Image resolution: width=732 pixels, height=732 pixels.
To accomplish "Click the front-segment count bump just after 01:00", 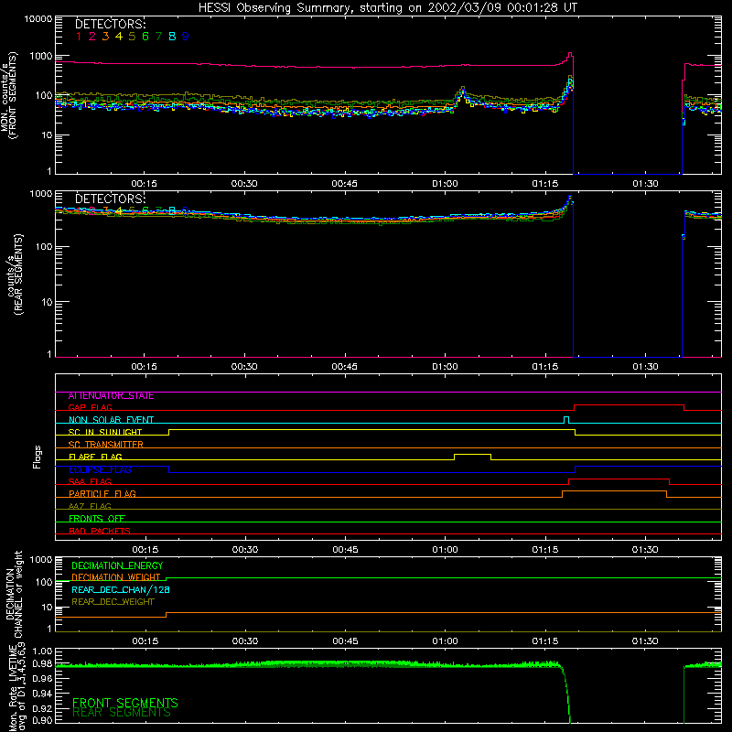I will point(462,95).
